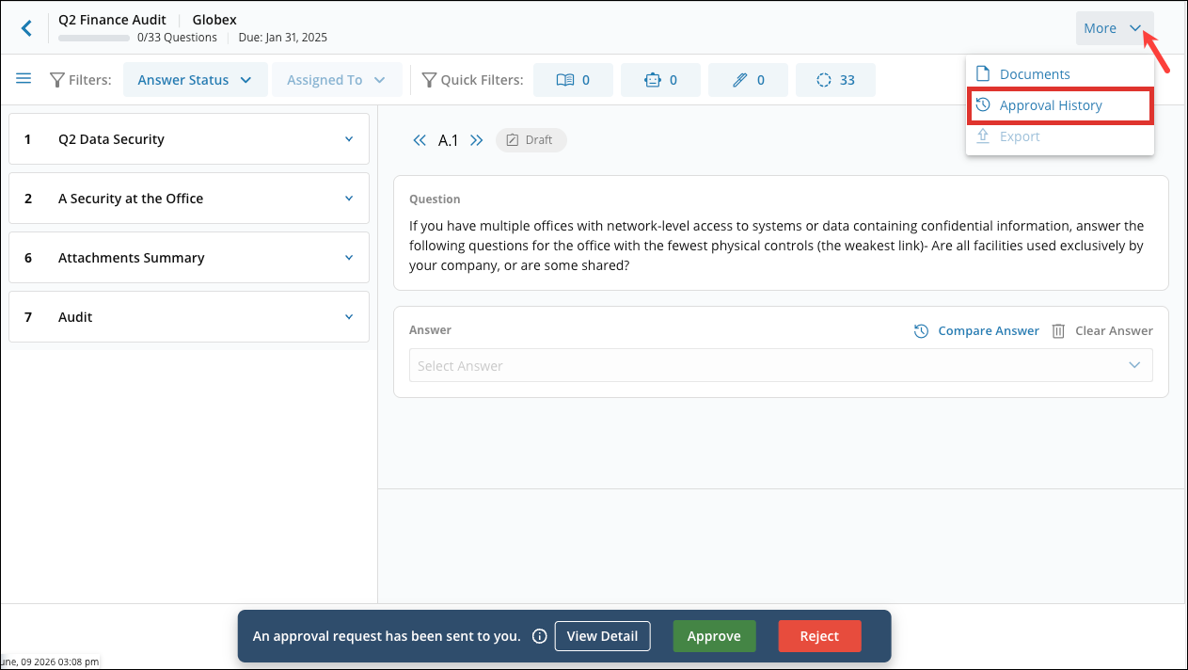Click the Compare Answer link
The height and width of the screenshot is (670, 1188).
[x=989, y=331]
